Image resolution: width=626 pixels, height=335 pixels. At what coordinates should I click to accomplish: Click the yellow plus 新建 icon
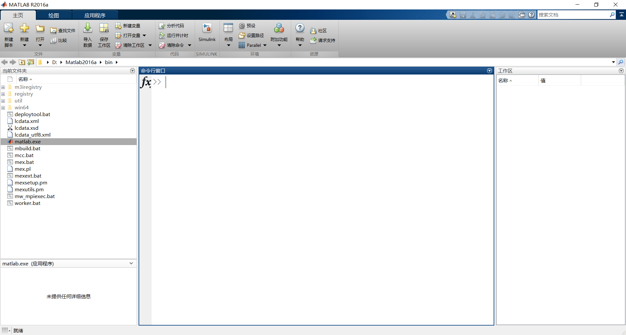(24, 28)
